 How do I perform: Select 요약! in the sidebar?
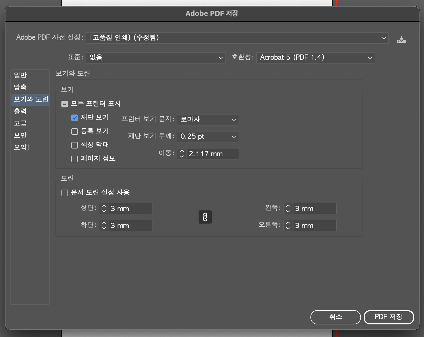coord(30,147)
